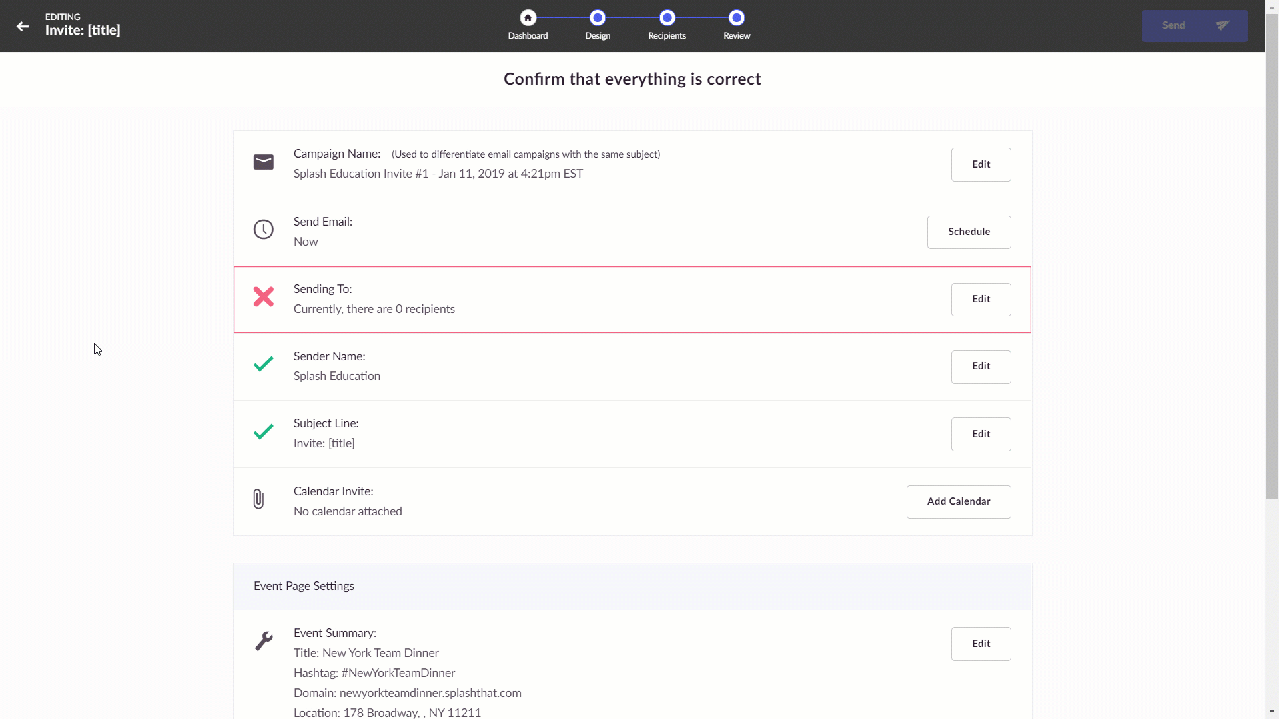This screenshot has height=719, width=1279.
Task: Click the 'Invite: [title]' subject line value
Action: [x=324, y=443]
